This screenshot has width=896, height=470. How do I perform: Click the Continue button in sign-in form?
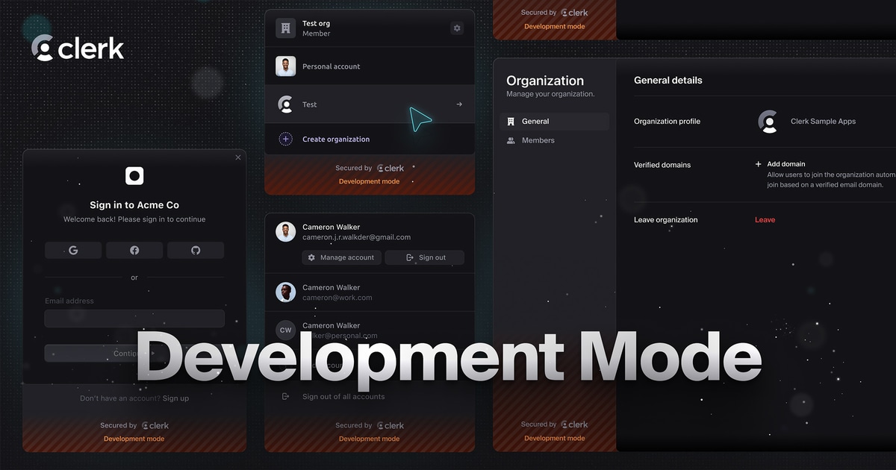click(134, 354)
